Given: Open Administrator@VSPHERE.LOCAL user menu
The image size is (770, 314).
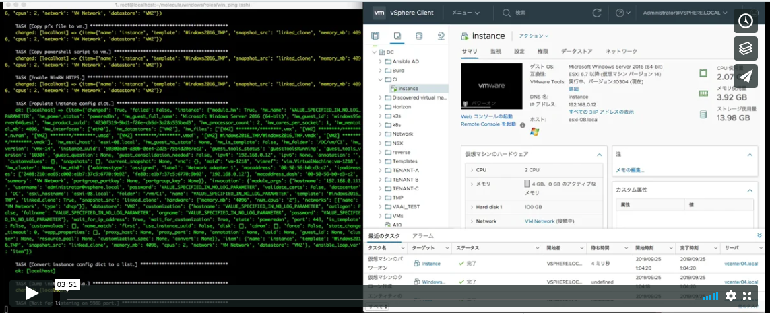Looking at the screenshot, I should click(x=686, y=13).
